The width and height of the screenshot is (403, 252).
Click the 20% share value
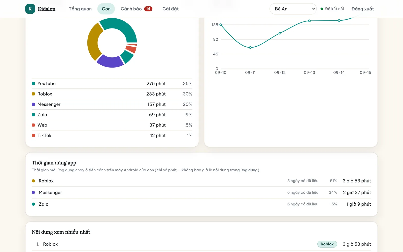187,104
